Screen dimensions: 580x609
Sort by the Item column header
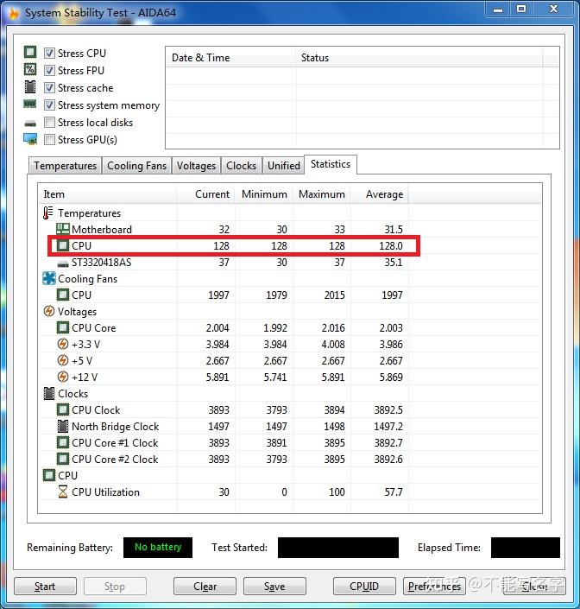(x=108, y=194)
